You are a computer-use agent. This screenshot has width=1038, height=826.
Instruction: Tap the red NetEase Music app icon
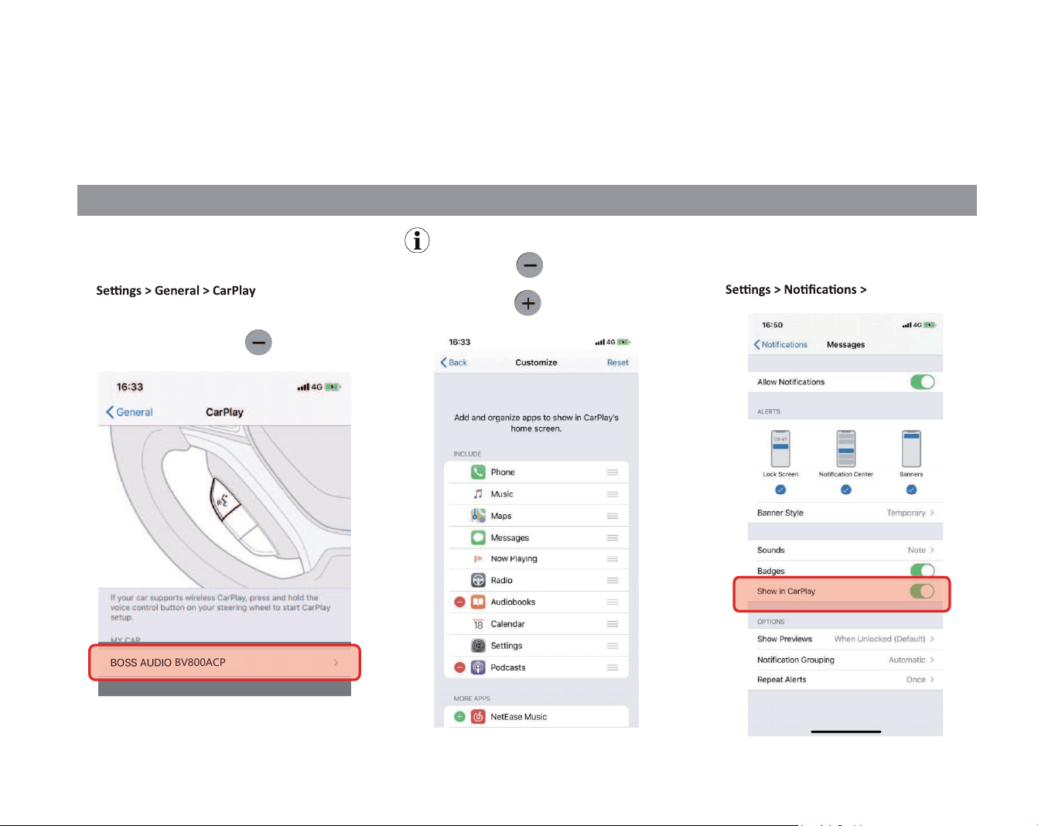478,716
